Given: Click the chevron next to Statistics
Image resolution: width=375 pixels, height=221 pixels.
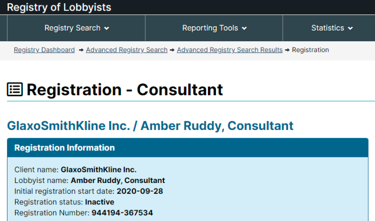Looking at the screenshot, I should coord(350,28).
